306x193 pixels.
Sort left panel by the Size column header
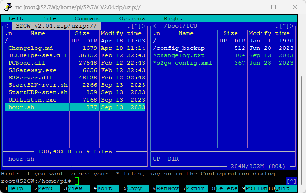point(82,33)
